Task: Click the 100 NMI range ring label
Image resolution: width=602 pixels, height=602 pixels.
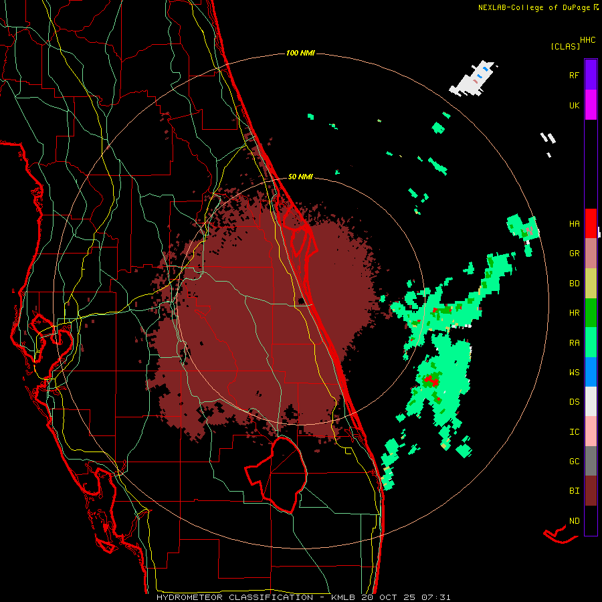Action: (300, 53)
